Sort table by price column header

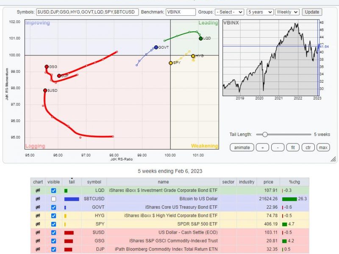pos(268,182)
